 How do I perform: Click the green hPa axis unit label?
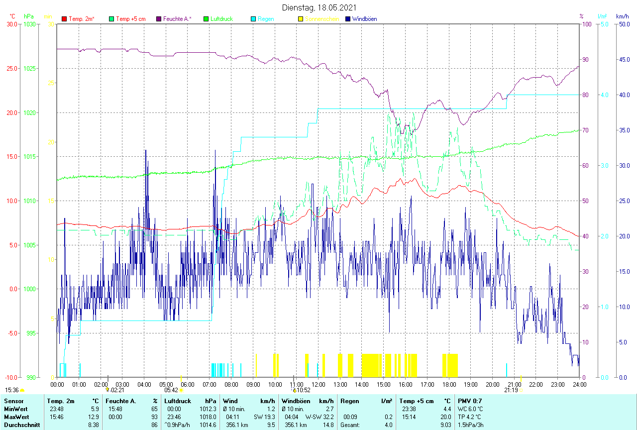click(x=29, y=16)
